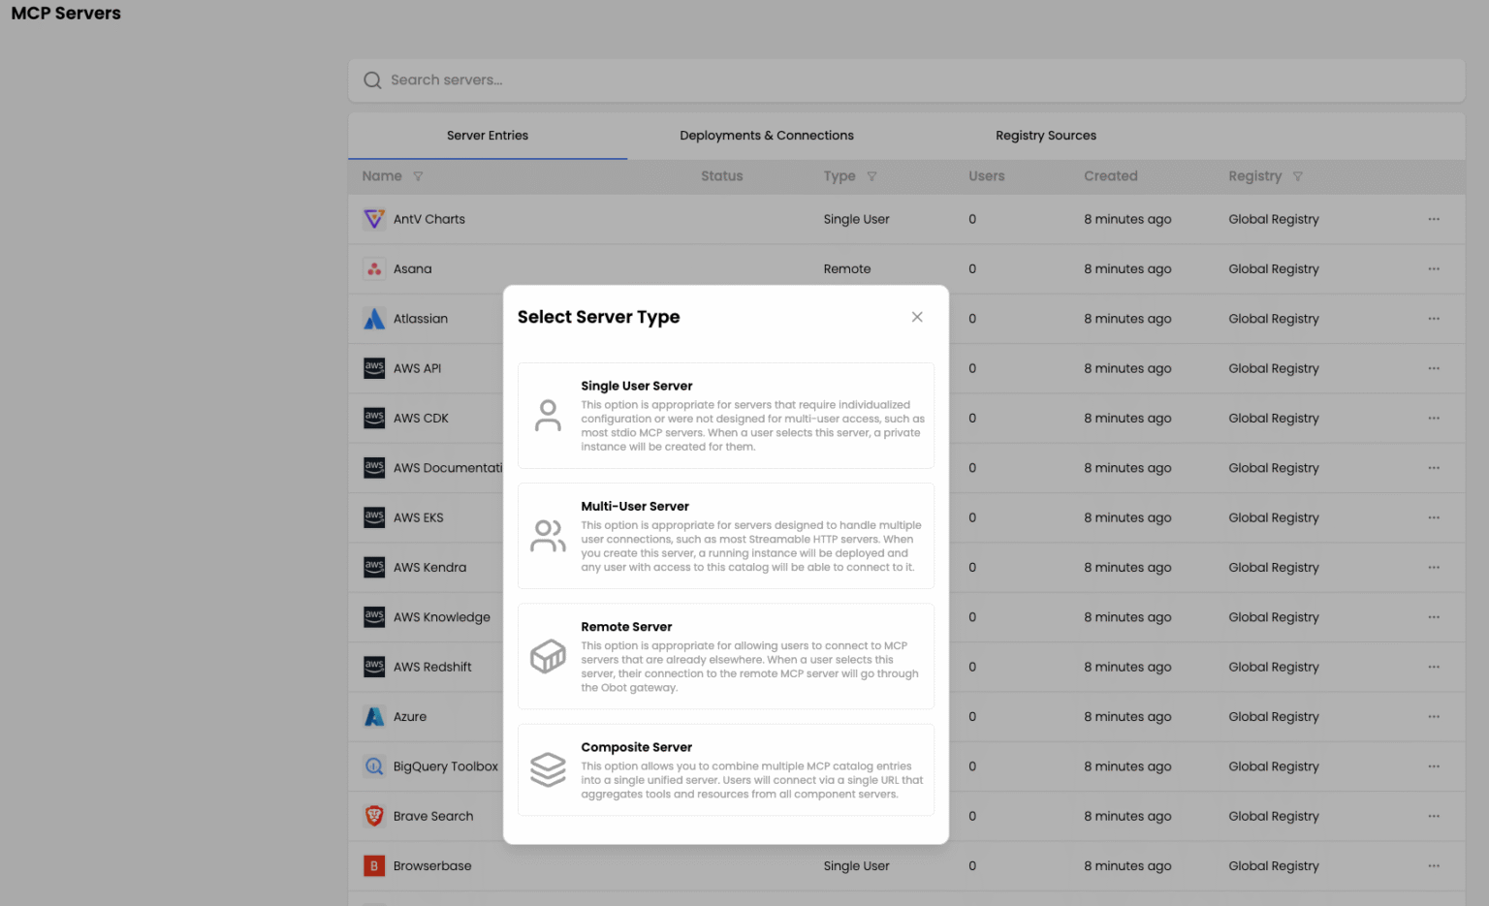Click the Brave Search logo icon

pyautogui.click(x=374, y=816)
